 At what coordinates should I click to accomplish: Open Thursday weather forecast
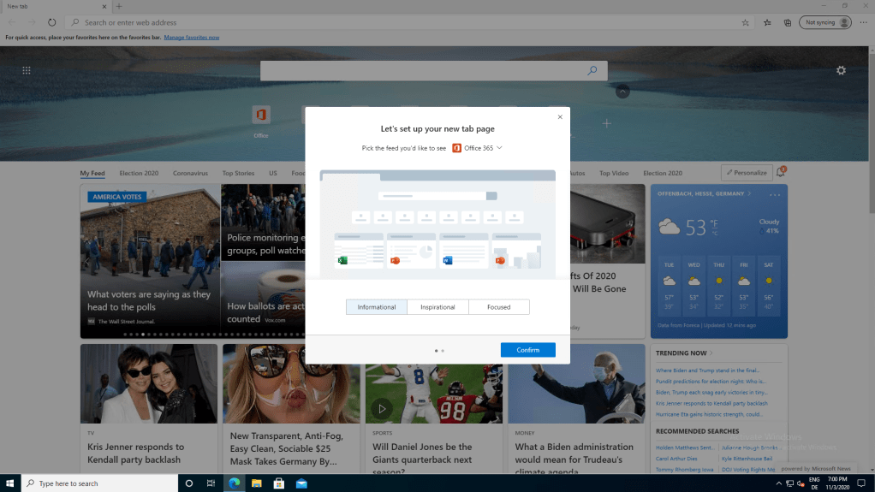[719, 286]
